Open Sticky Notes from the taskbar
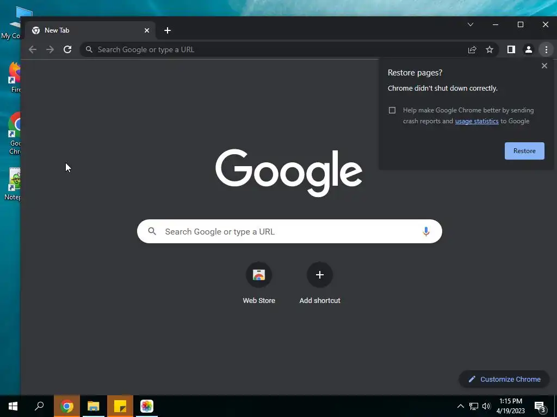Viewport: 557px width, 417px height. 120,406
